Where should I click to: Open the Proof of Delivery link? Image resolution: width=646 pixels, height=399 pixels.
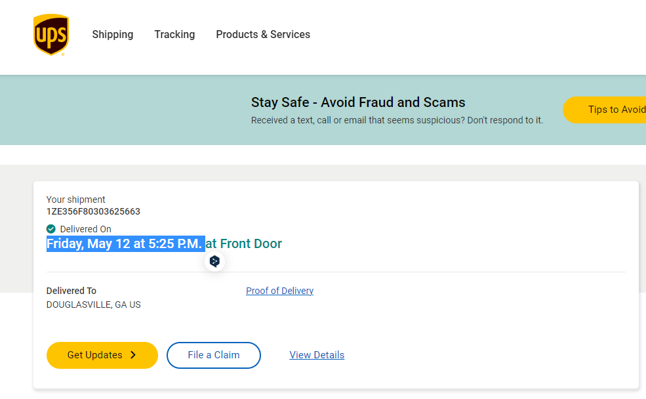(x=279, y=291)
